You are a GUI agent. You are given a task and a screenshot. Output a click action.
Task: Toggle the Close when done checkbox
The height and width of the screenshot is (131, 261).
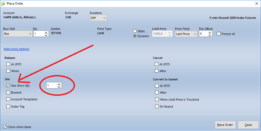5,127
